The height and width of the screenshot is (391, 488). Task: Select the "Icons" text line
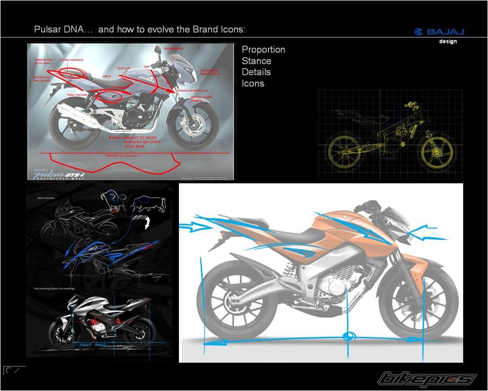[x=253, y=83]
